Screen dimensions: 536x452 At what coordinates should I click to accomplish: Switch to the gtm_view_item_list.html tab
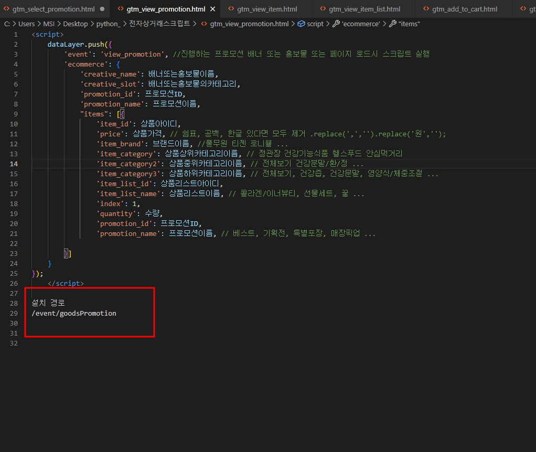[x=365, y=9]
